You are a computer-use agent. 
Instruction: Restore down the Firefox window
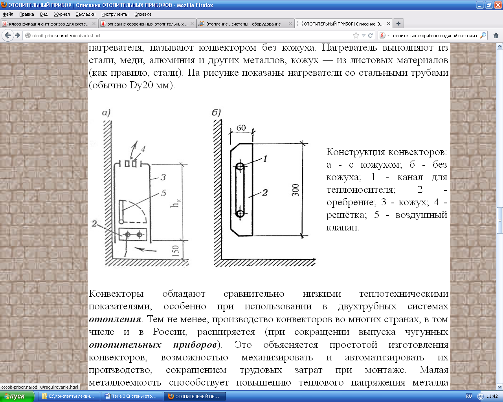click(489, 5)
